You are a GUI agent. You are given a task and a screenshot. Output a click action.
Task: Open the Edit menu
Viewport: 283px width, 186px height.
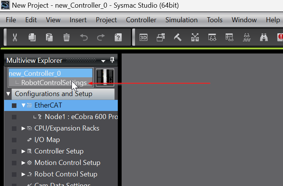[x=31, y=20]
